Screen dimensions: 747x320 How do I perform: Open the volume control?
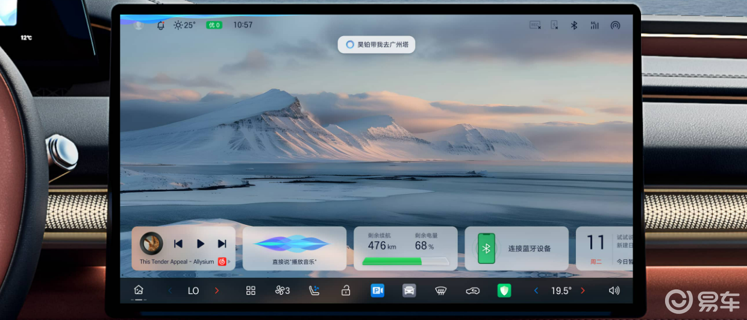pyautogui.click(x=614, y=291)
